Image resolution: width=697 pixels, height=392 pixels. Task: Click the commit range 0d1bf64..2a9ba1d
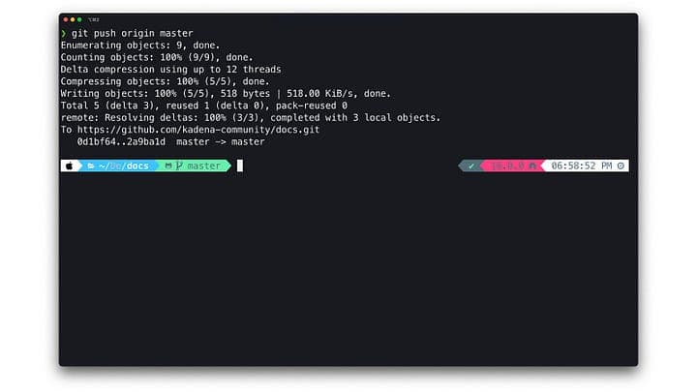point(121,141)
